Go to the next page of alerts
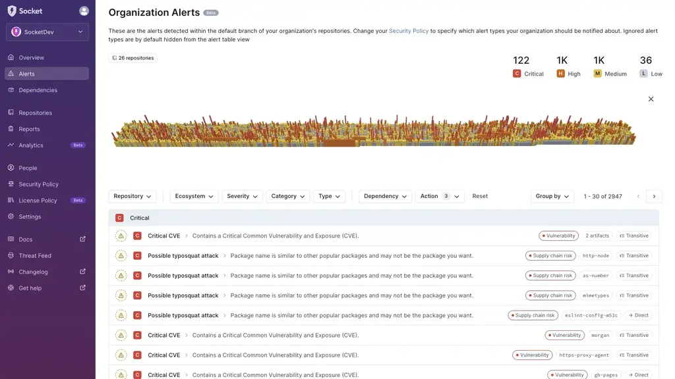The height and width of the screenshot is (379, 675). tap(654, 195)
